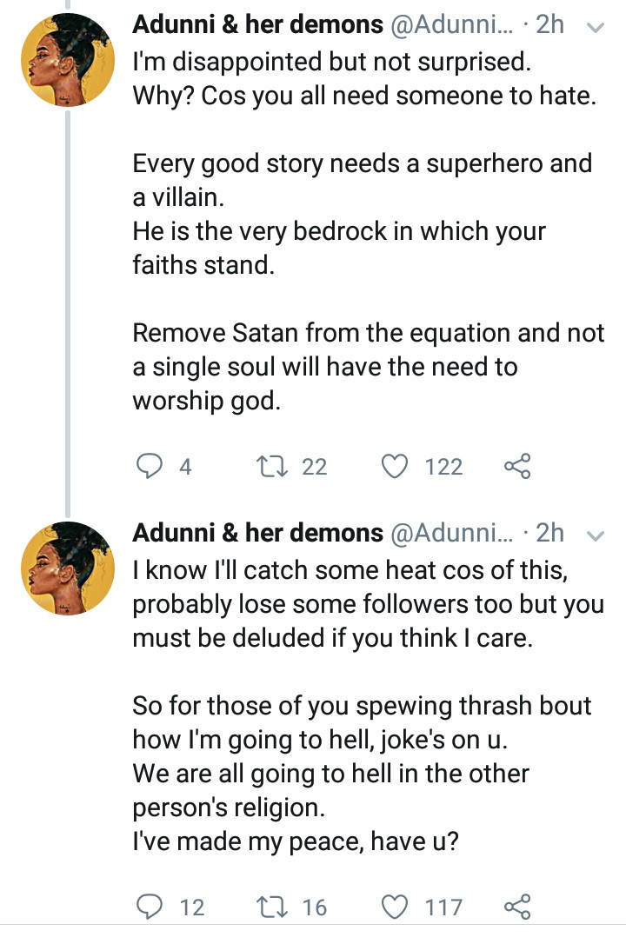Open 'Adunni & her demons' name on second tweet
This screenshot has width=626, height=944.
[257, 532]
